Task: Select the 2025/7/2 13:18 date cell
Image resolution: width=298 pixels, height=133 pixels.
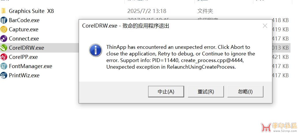Action: coord(147,11)
